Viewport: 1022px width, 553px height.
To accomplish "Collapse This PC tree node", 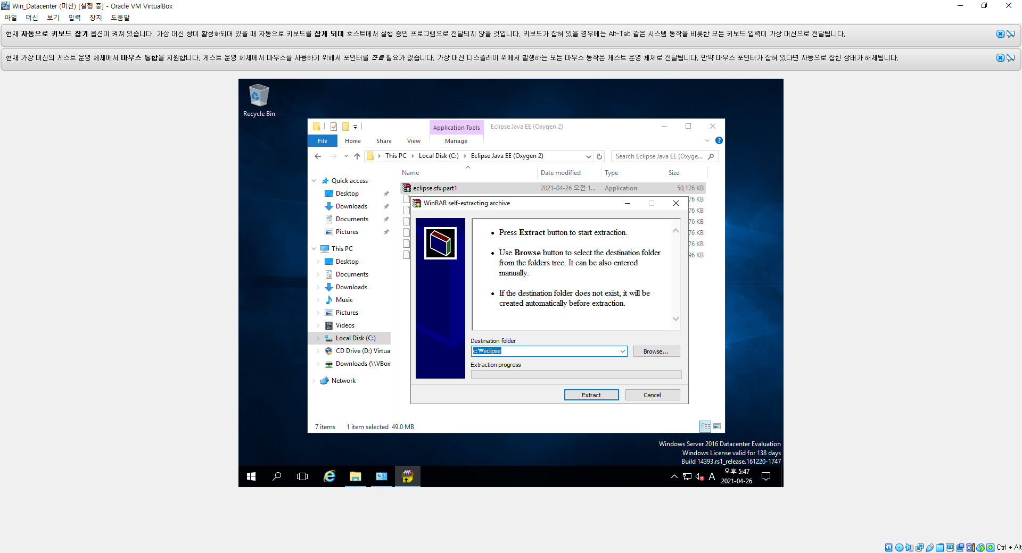I will pos(314,249).
